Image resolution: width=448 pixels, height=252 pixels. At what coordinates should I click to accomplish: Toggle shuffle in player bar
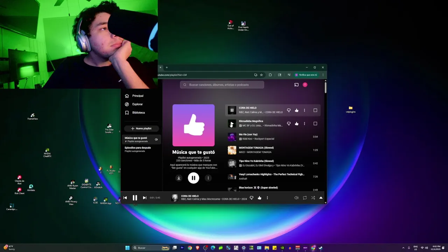pos(313,198)
